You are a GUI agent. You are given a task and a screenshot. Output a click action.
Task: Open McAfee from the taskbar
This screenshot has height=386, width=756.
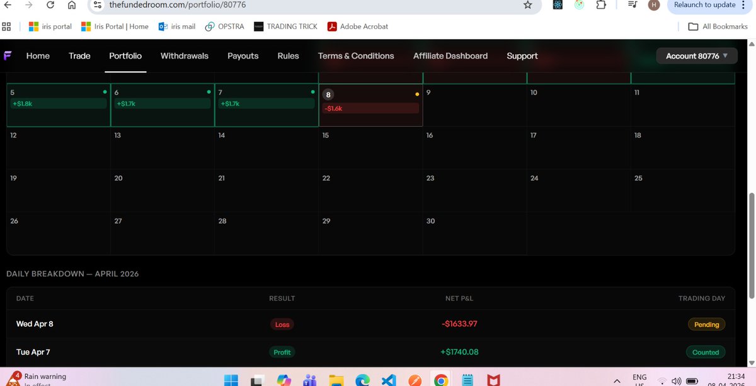493,380
